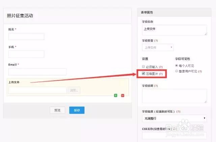Click the red remove field icon
The image size is (216, 142).
point(123,96)
